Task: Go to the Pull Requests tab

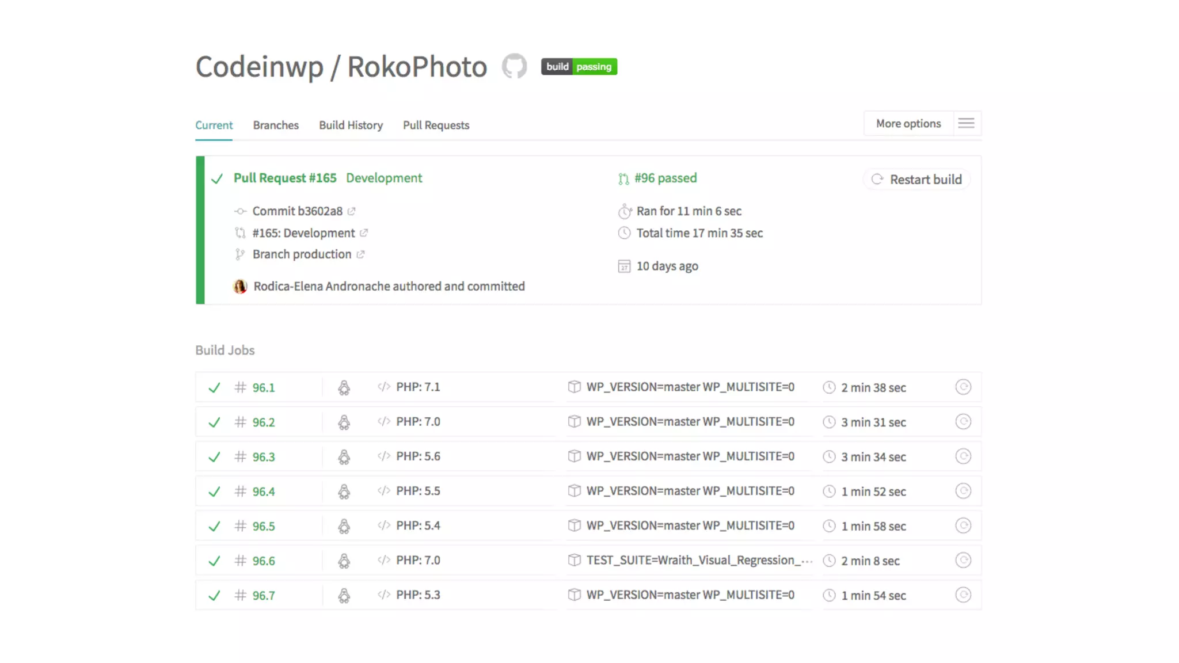Action: (x=436, y=125)
